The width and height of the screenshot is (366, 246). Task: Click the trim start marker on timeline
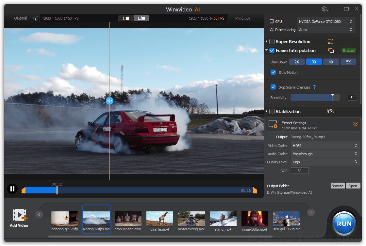(x=23, y=190)
